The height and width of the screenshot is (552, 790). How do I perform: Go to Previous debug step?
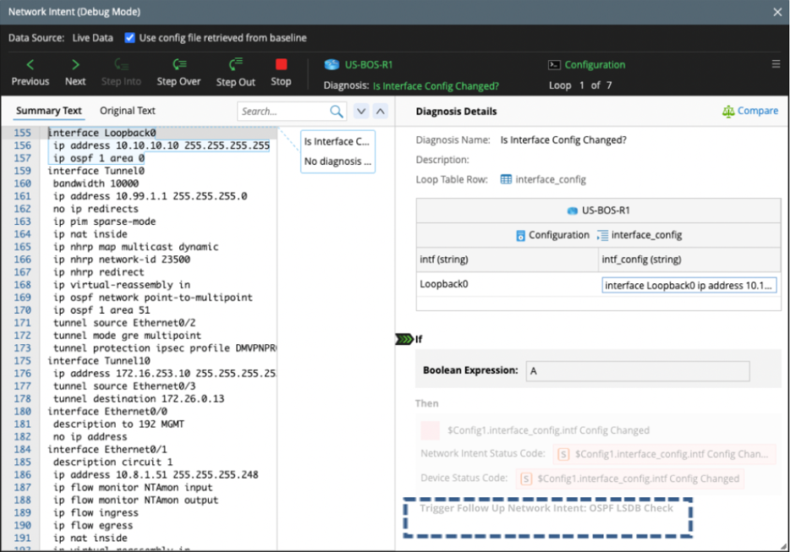click(30, 73)
